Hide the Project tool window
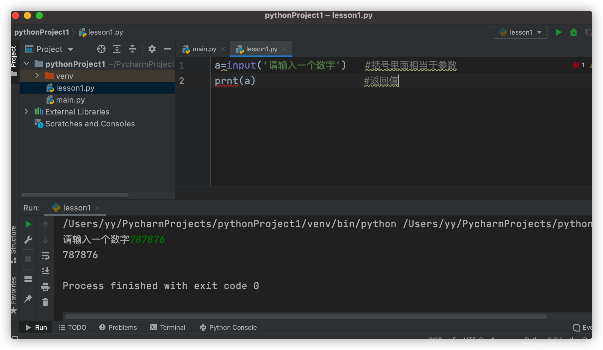This screenshot has width=603, height=350. click(167, 49)
